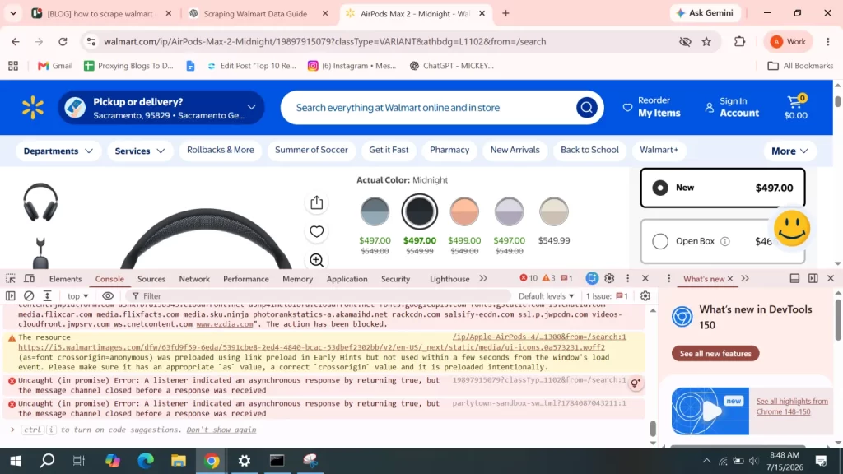Viewport: 843px width, 474px height.
Task: Click the smiley face feedback icon
Action: coord(792,229)
